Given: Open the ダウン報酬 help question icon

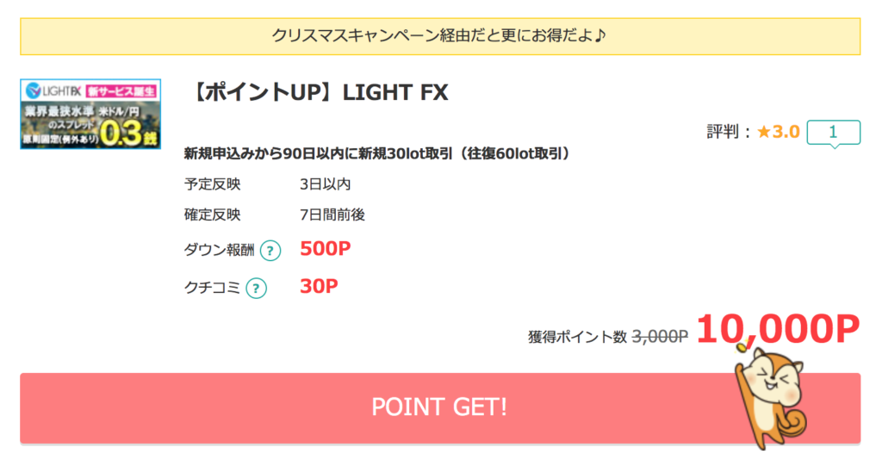Looking at the screenshot, I should pos(270,251).
